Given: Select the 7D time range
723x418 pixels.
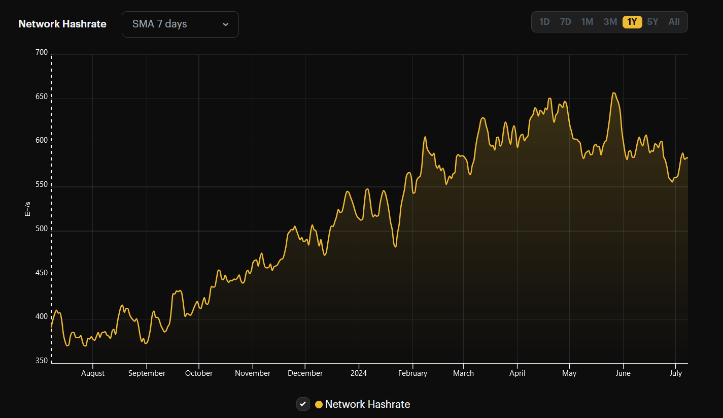Looking at the screenshot, I should click(x=565, y=22).
